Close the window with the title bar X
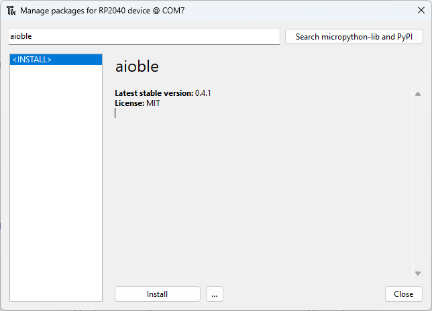 point(421,11)
